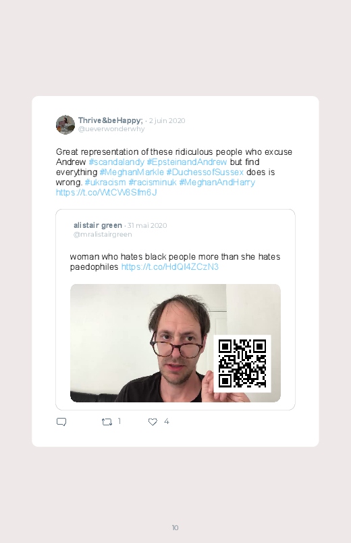The image size is (351, 543).
Task: Open the #MeghanAndHarry hashtag
Action: (217, 182)
